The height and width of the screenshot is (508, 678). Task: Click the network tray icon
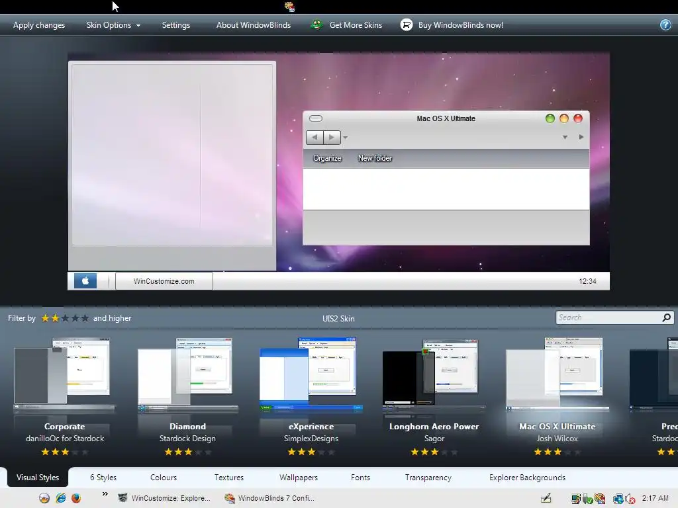point(618,499)
